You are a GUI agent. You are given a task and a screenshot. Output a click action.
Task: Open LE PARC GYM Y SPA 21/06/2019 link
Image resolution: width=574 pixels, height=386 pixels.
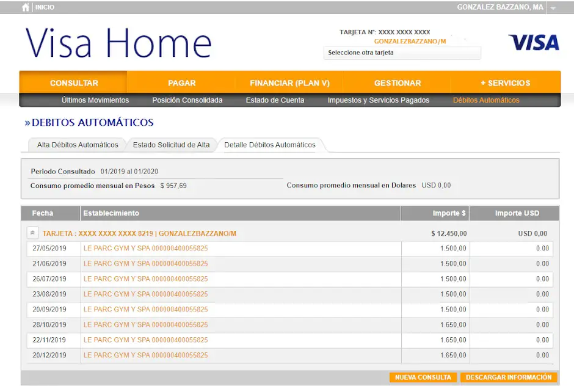(x=146, y=264)
